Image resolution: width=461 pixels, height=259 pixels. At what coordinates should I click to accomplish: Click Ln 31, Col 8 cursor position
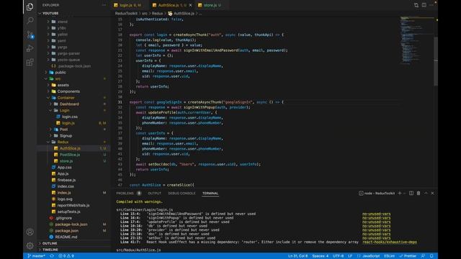(x=297, y=256)
